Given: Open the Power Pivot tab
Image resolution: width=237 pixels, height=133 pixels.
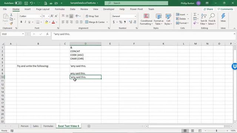Looking at the screenshot, I should (x=136, y=9).
